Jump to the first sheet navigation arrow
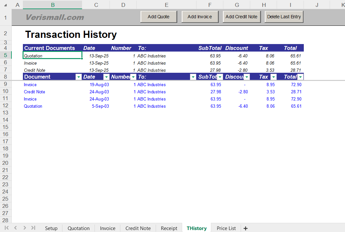 coord(7,228)
